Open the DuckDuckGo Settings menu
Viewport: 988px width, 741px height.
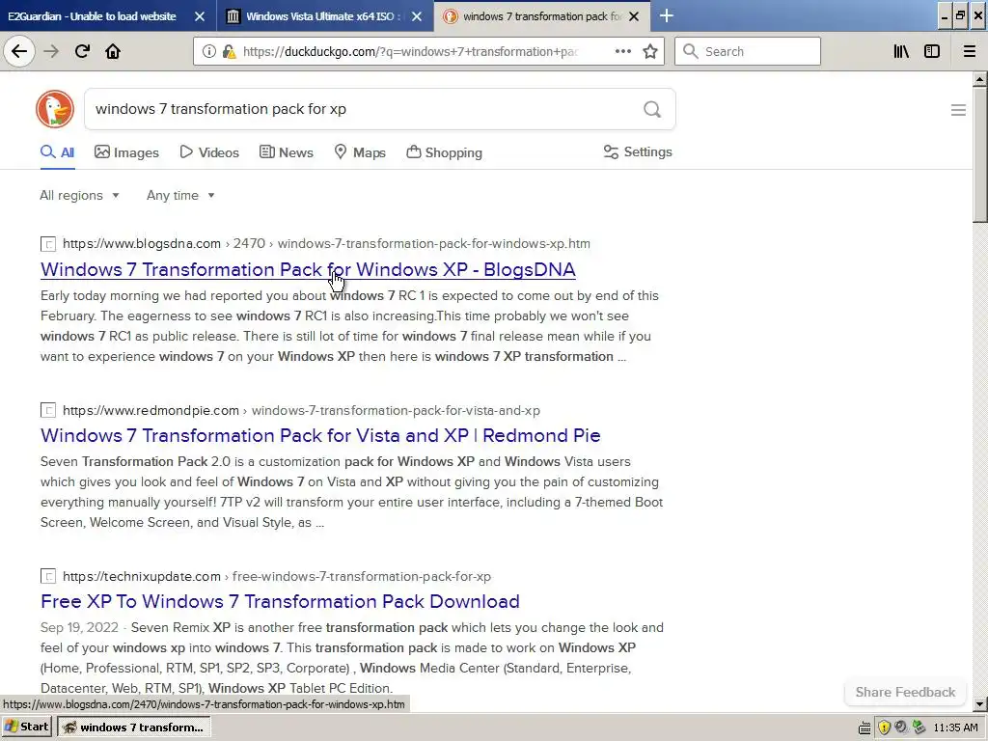[x=638, y=151]
